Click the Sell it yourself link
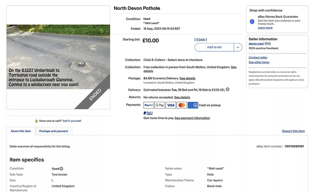Viewport: 315px width, 192px height. click(x=72, y=121)
